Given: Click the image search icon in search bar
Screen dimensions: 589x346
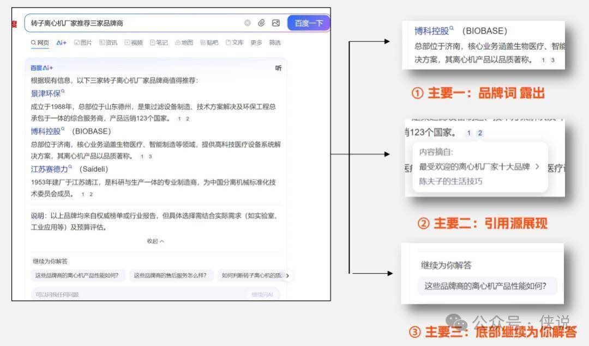Looking at the screenshot, I should [276, 23].
